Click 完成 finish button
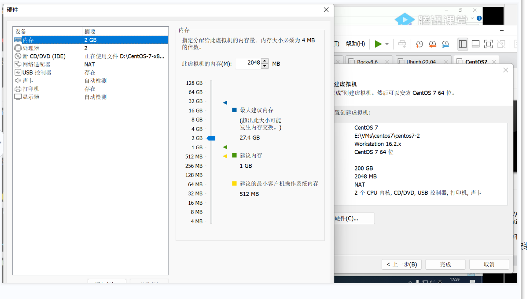Screen dimensions: 527x299 coord(445,264)
